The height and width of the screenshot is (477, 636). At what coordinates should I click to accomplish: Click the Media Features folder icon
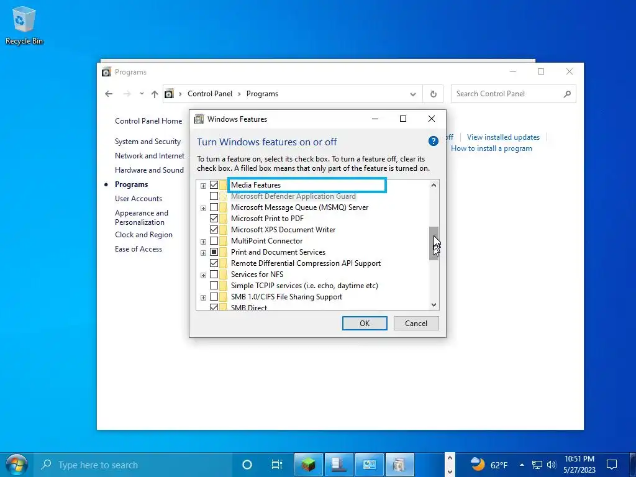[x=224, y=185]
